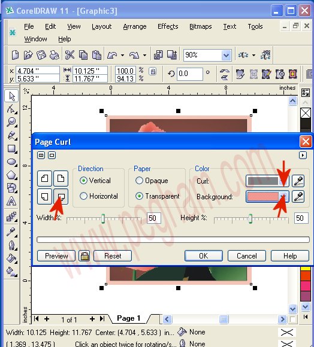Open the Background color dropdown
The image size is (314, 347).
point(283,196)
